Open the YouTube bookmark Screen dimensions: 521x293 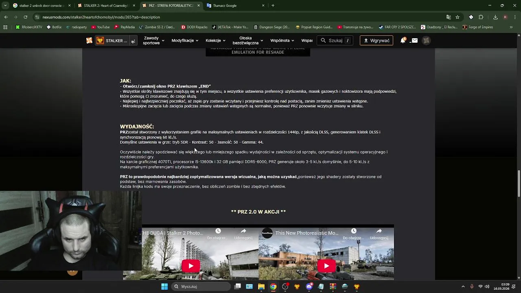click(101, 27)
